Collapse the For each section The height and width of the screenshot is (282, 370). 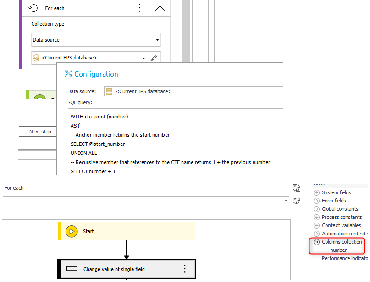click(160, 8)
